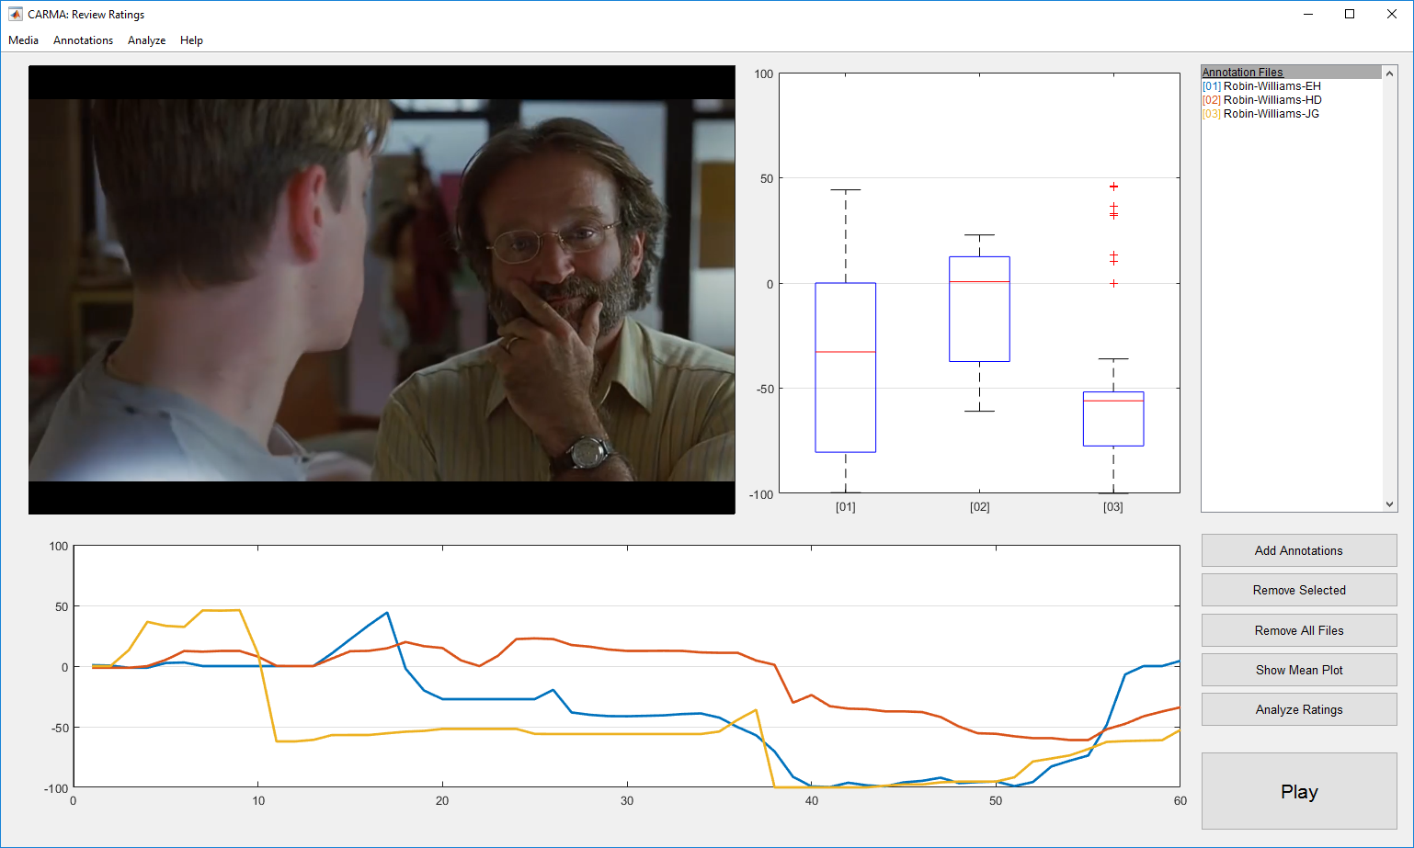Click Remove All Files button
Image resolution: width=1414 pixels, height=848 pixels.
(1299, 630)
